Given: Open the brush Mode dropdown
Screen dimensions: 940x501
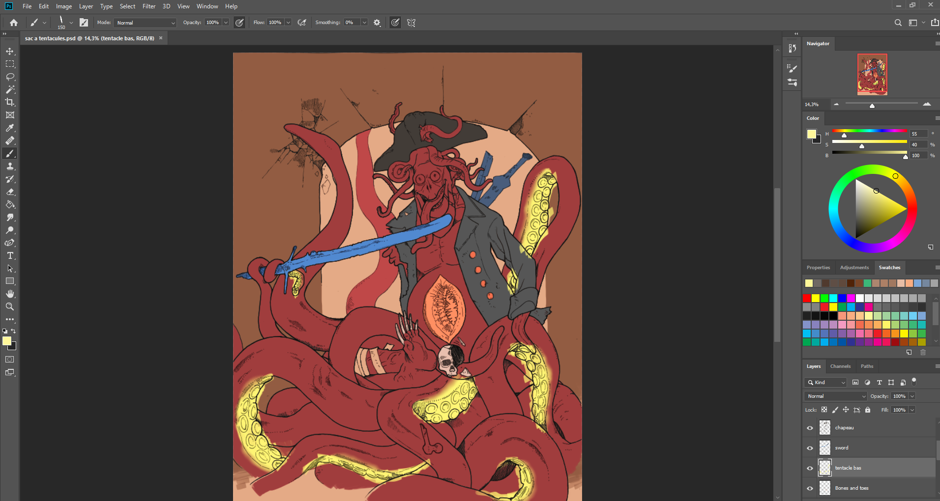Looking at the screenshot, I should [x=145, y=23].
